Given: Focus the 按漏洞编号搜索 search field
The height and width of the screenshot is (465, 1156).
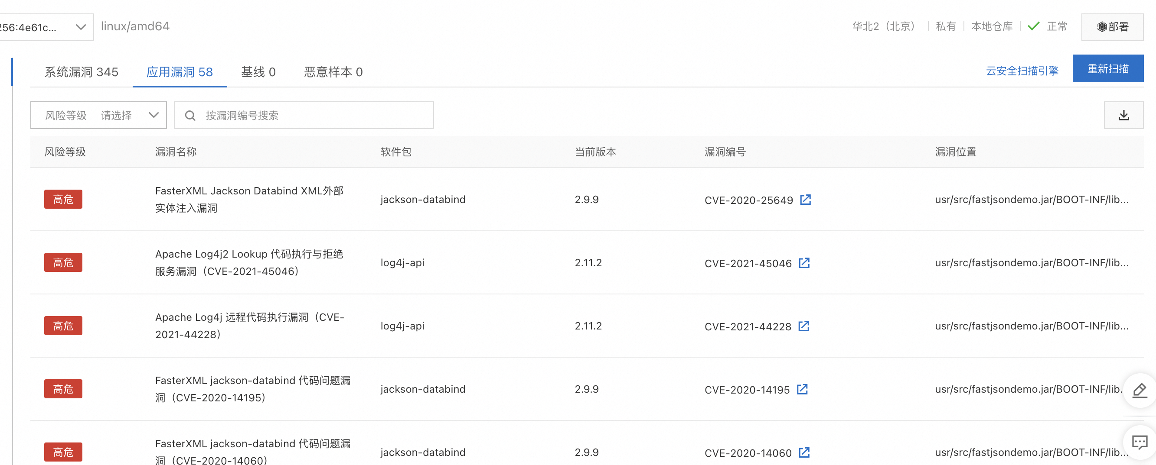Looking at the screenshot, I should pyautogui.click(x=304, y=115).
